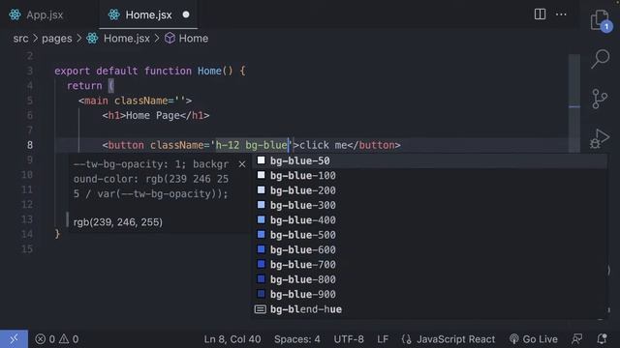
Task: Click the bg-blend-hue suggestion icon
Action: pyautogui.click(x=261, y=309)
